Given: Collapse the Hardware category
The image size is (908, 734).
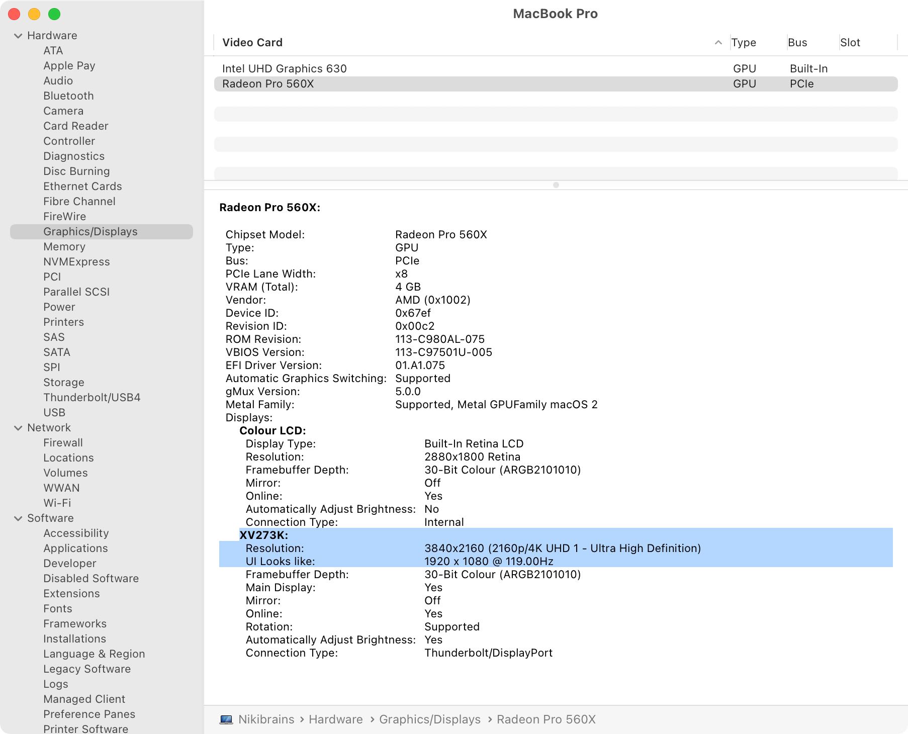Looking at the screenshot, I should pos(18,35).
